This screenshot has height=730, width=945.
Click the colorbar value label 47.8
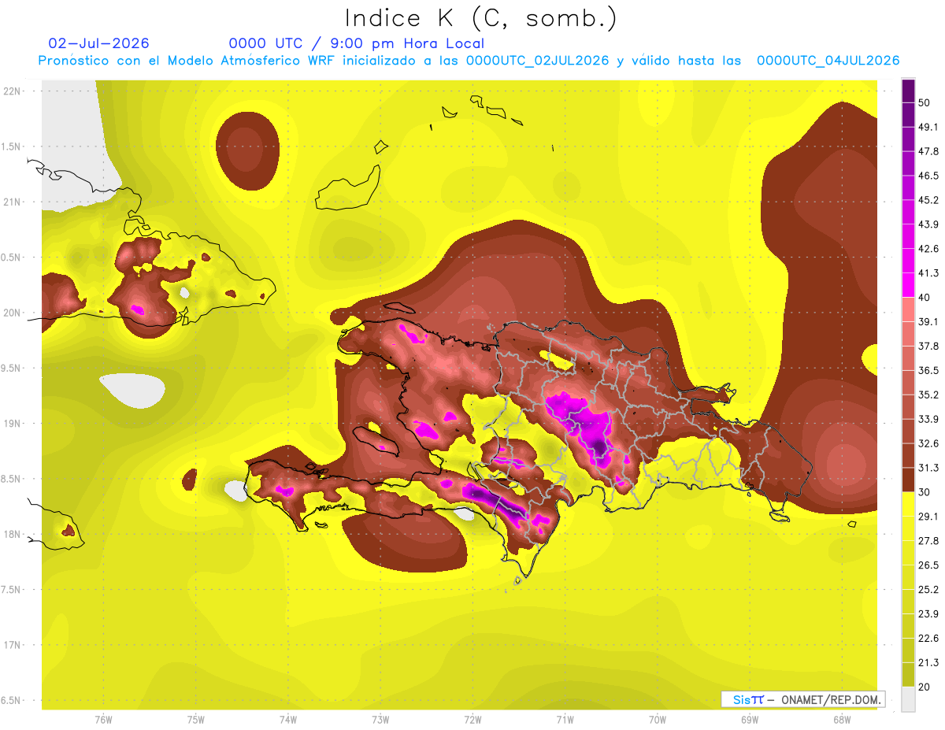(x=928, y=151)
